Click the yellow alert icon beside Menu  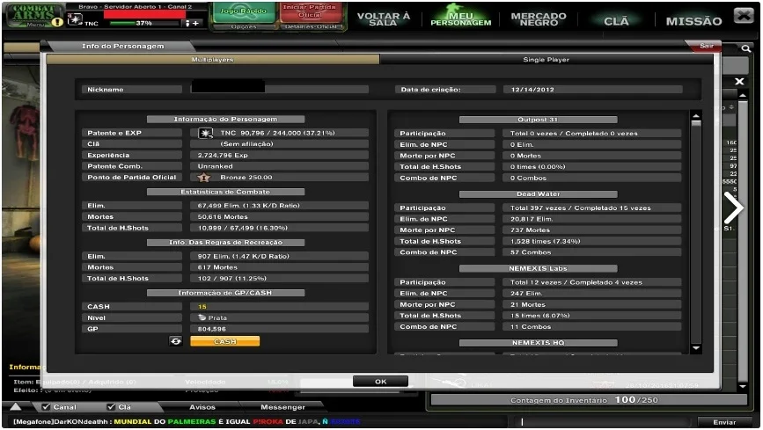point(58,22)
